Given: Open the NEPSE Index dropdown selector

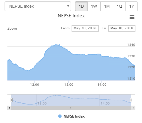Looking at the screenshot, I should (x=38, y=6).
